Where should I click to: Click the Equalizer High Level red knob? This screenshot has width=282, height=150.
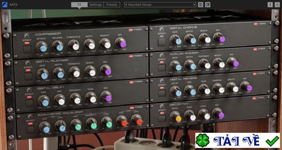pyautogui.click(x=137, y=120)
